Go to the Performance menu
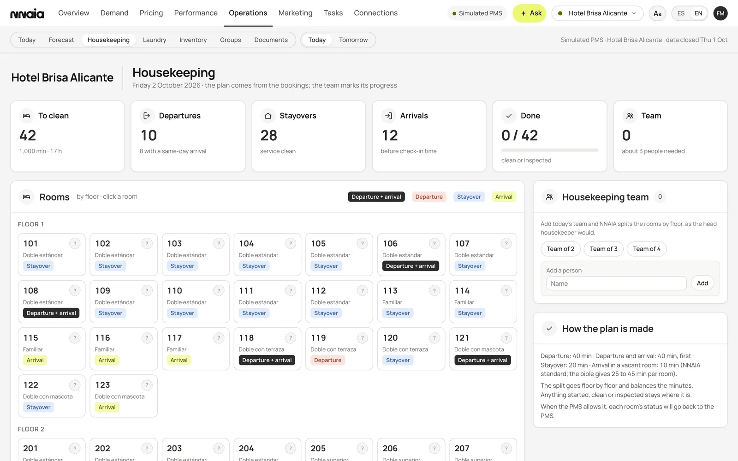 point(196,13)
